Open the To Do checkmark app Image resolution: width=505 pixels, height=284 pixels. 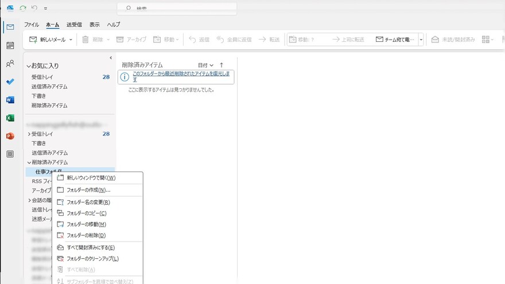[10, 81]
